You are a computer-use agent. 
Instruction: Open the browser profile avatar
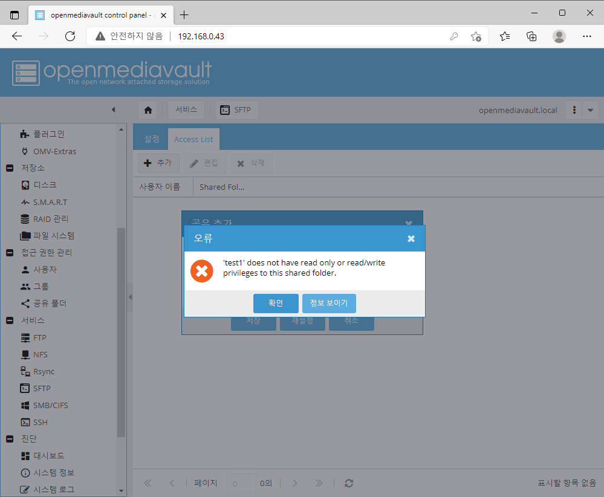coord(559,36)
